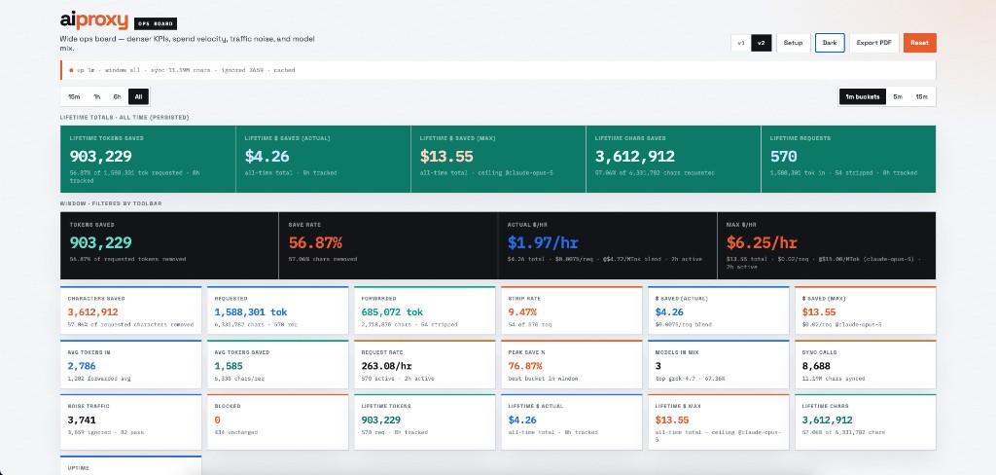996x475 pixels.
Task: Click 'Lifetime Totals · All Time (Persisted)' heading
Action: [x=124, y=117]
